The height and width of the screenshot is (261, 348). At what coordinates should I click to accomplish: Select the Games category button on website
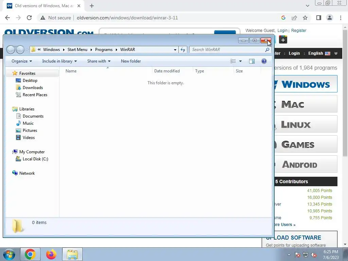tap(306, 144)
